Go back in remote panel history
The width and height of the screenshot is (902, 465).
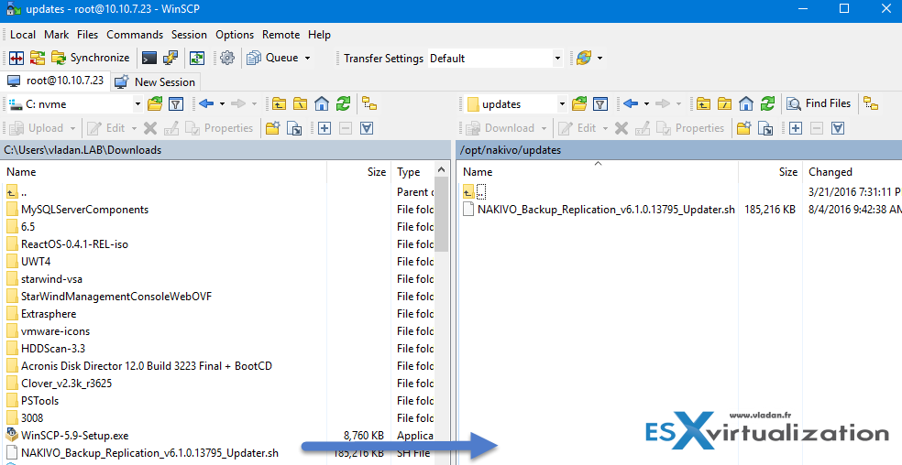(631, 103)
